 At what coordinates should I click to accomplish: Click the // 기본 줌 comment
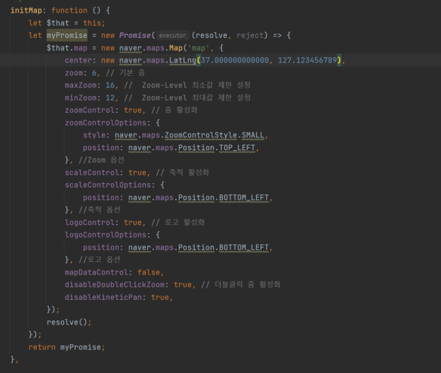pos(125,73)
